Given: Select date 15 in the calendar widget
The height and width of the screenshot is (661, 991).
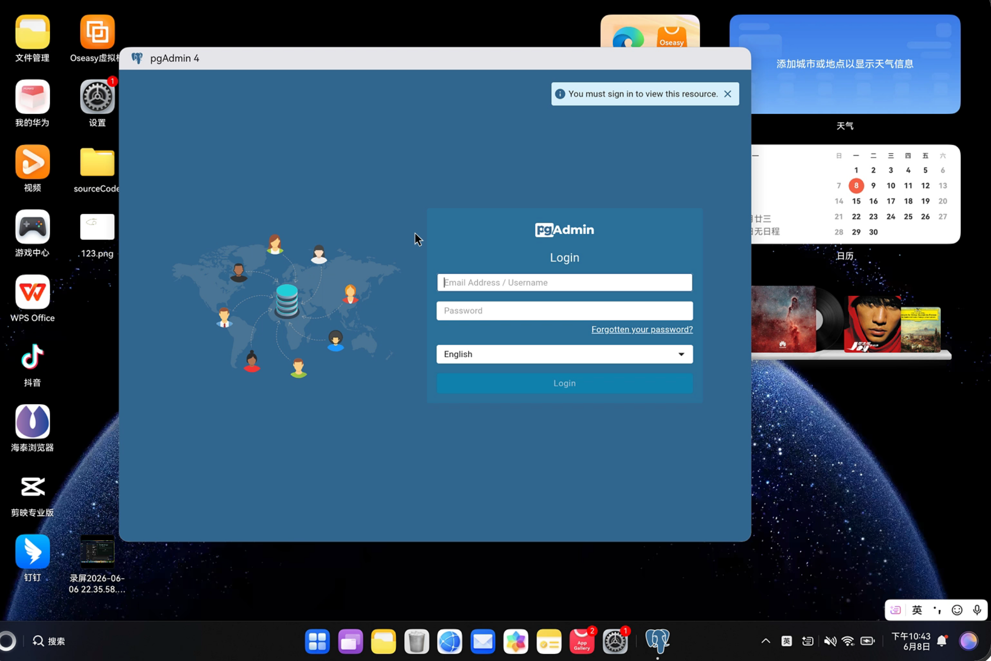Looking at the screenshot, I should click(x=856, y=201).
